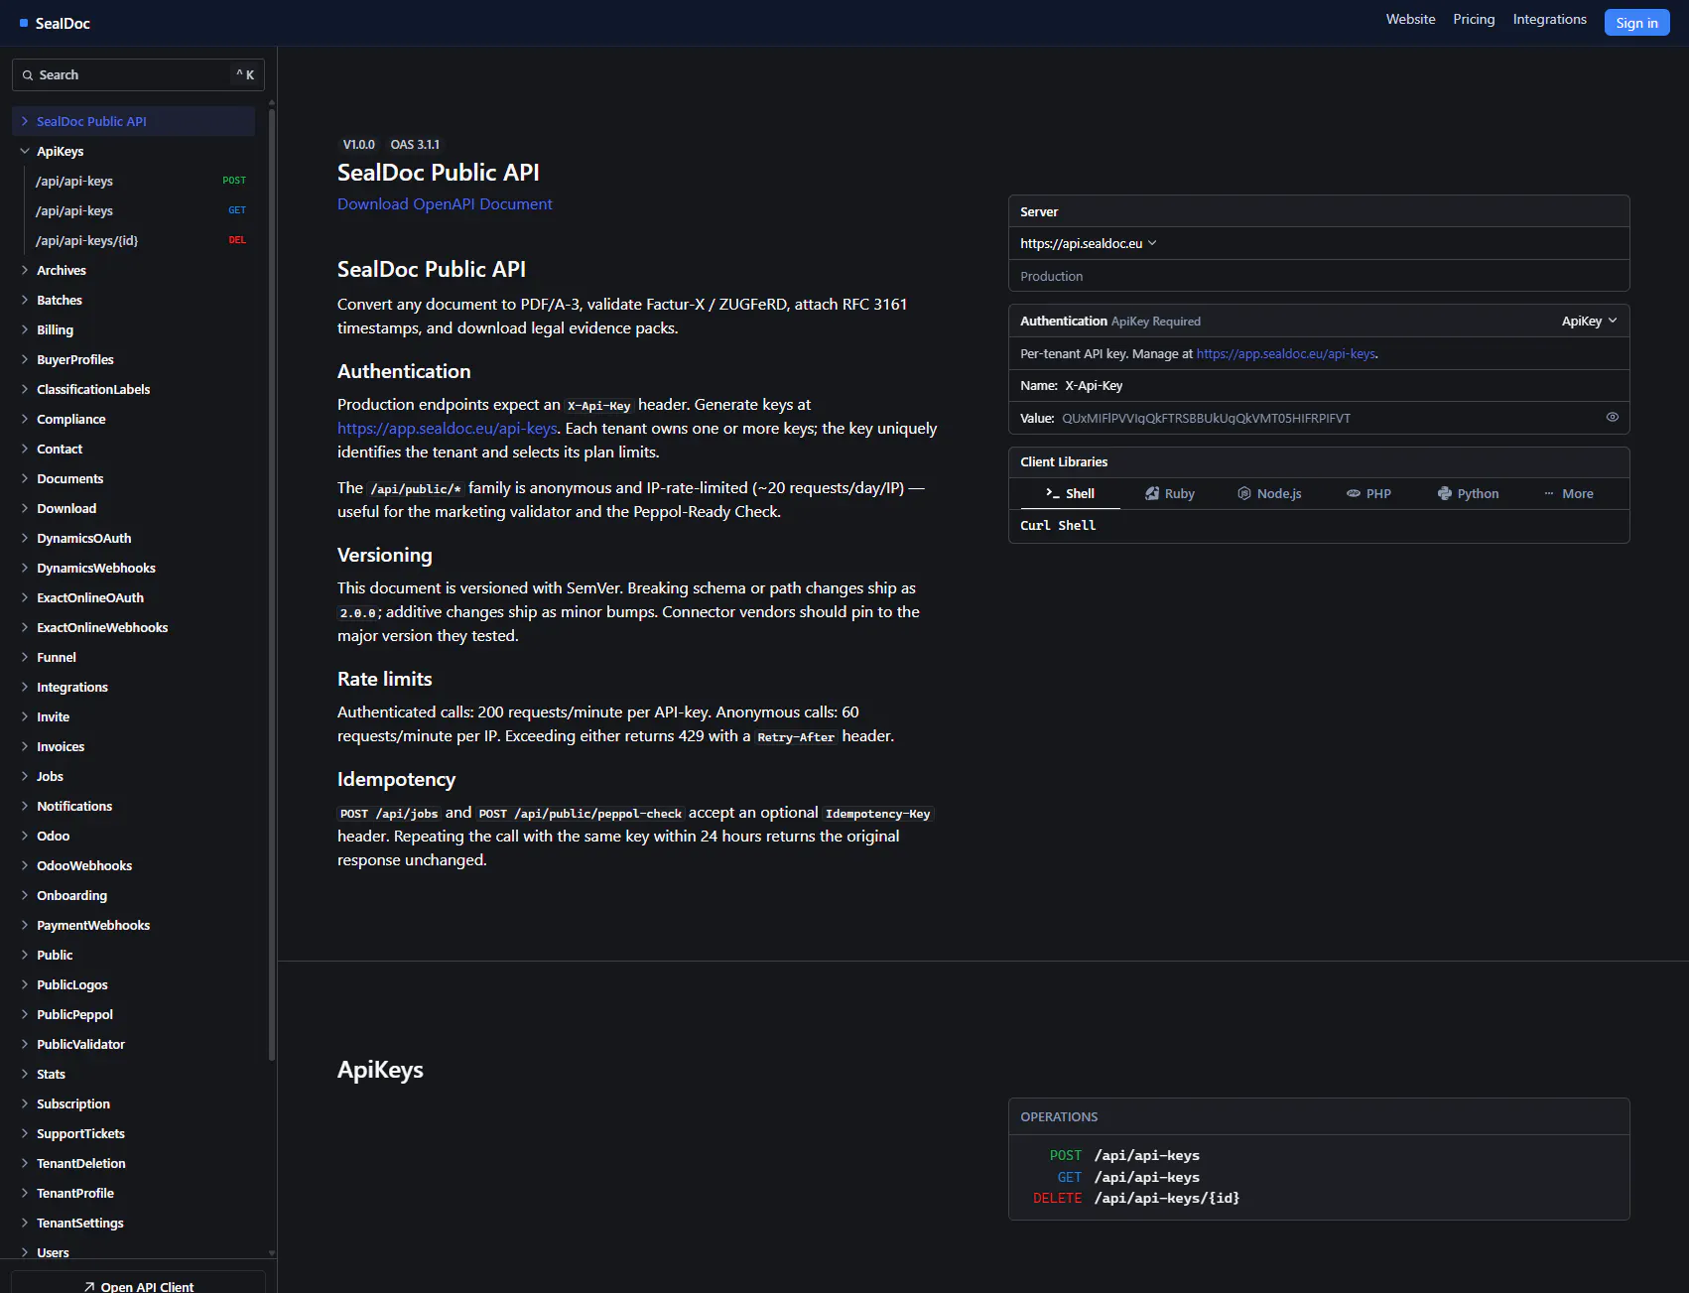This screenshot has height=1293, width=1689.
Task: Open Website in top navigation
Action: tap(1410, 19)
